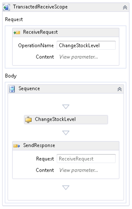
Task: Select the ChangeStockLevel activity in Sequence
Action: 66,120
